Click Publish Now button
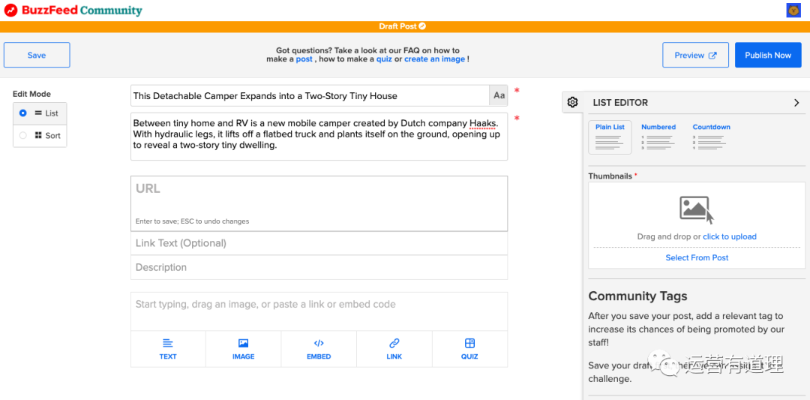Screen dimensions: 810x400 click(768, 55)
